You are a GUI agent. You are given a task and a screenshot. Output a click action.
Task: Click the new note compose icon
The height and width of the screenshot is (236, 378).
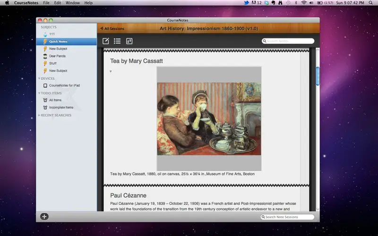tap(105, 41)
